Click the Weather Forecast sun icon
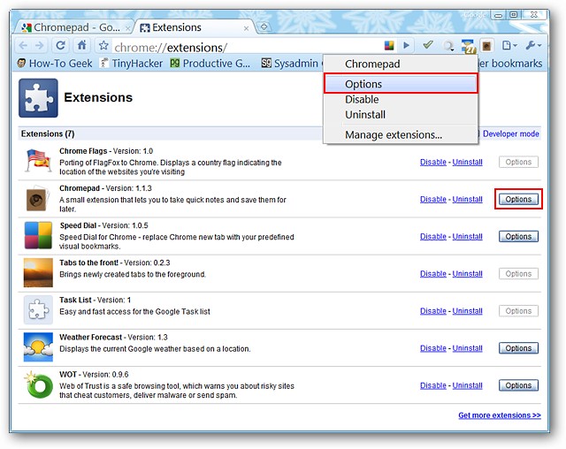Screen dimensions: 566x449 38,347
